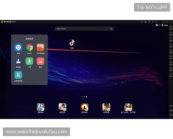The image size is (173, 139).
Task: Launch the 抖音 TikTok app
Action: click(x=72, y=43)
